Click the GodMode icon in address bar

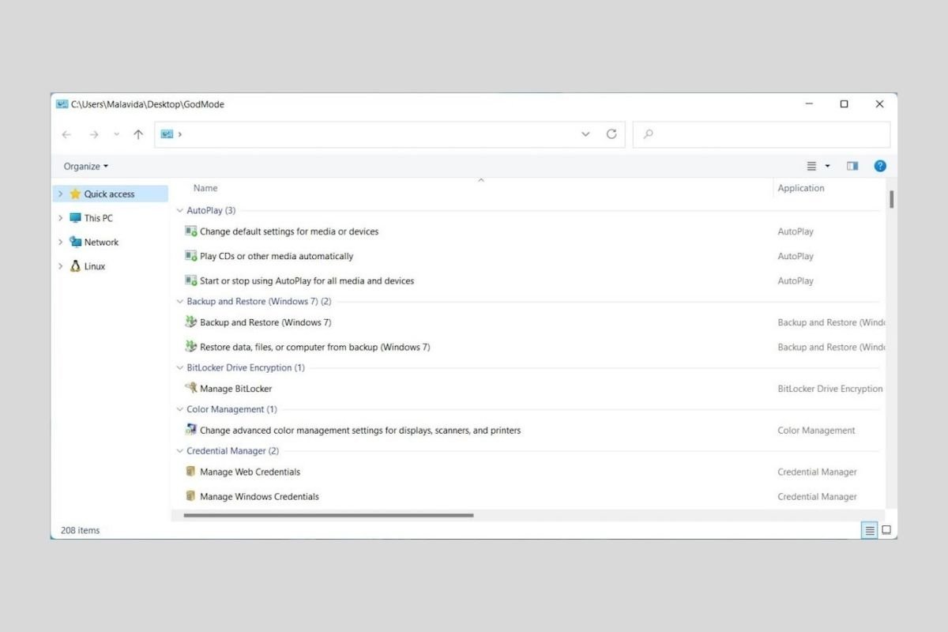(167, 134)
